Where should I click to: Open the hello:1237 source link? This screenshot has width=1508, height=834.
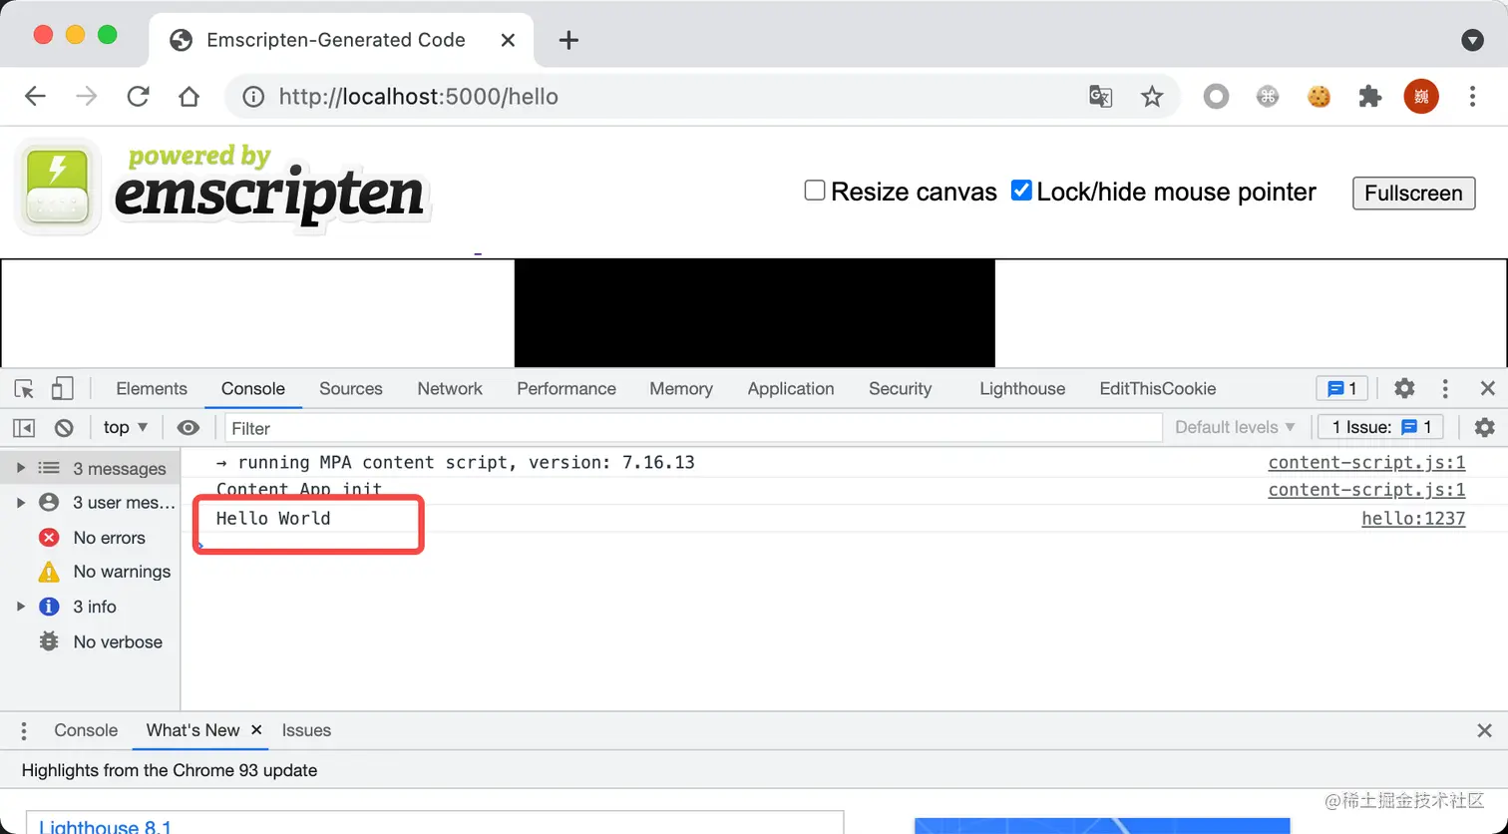1413,518
